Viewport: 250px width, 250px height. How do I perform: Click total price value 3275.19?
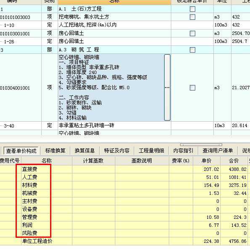click(237, 185)
